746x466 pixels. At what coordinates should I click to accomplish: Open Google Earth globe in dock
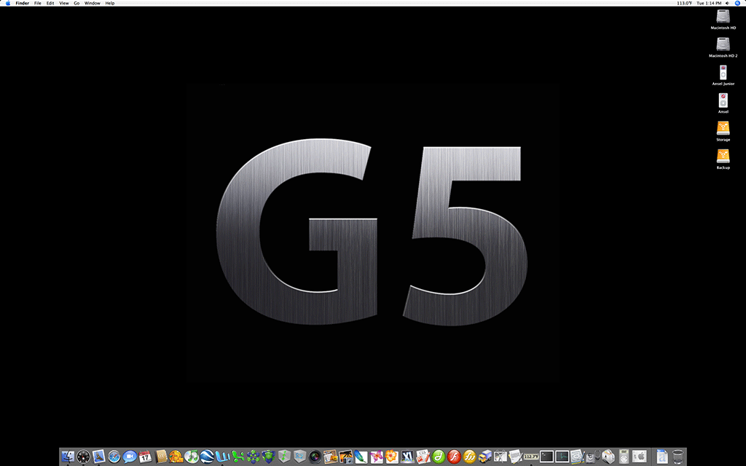click(206, 457)
